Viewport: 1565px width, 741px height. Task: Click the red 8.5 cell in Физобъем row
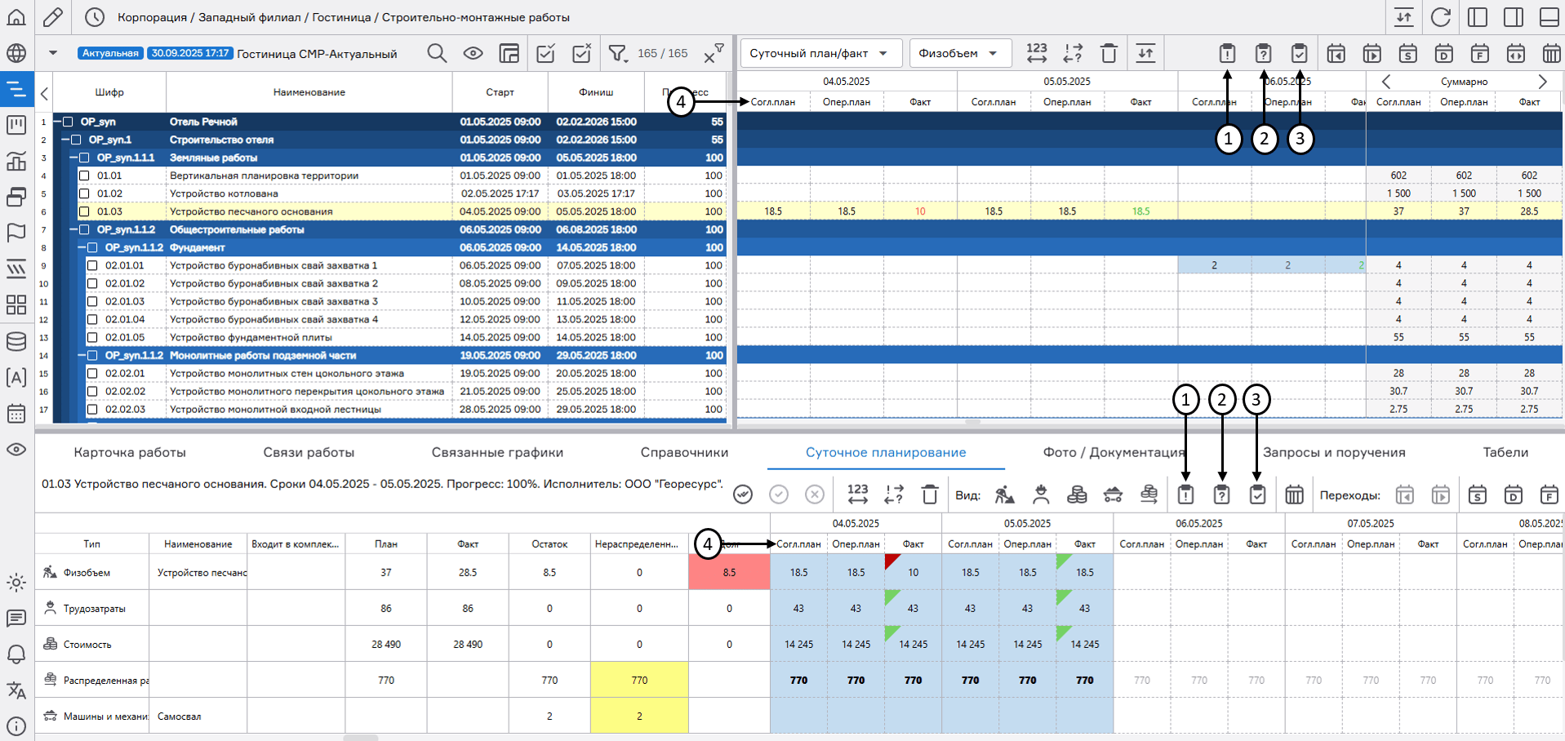tap(729, 572)
